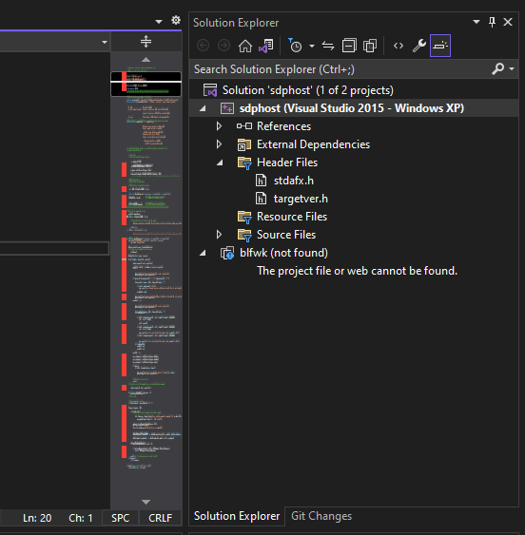Viewport: 525px width, 535px height.
Task: Click the code minimap viewport thumb
Action: click(x=146, y=84)
